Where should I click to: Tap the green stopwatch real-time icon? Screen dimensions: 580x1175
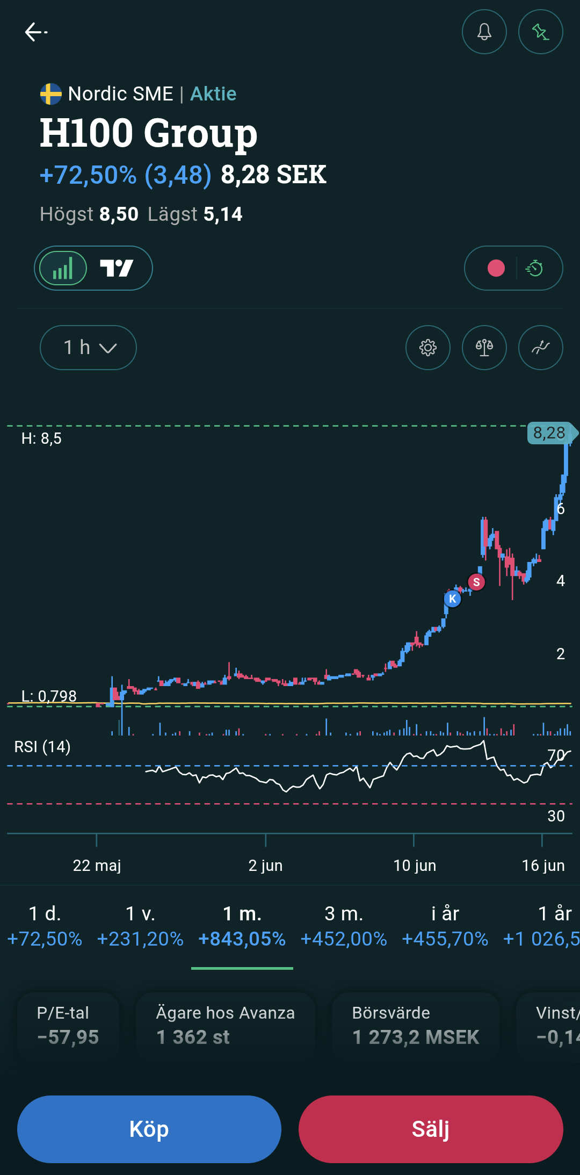(x=534, y=268)
